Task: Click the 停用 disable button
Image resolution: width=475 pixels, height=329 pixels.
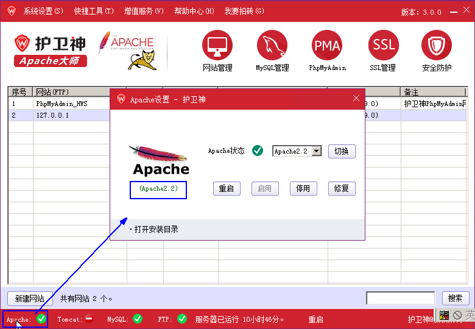Action: coord(303,188)
